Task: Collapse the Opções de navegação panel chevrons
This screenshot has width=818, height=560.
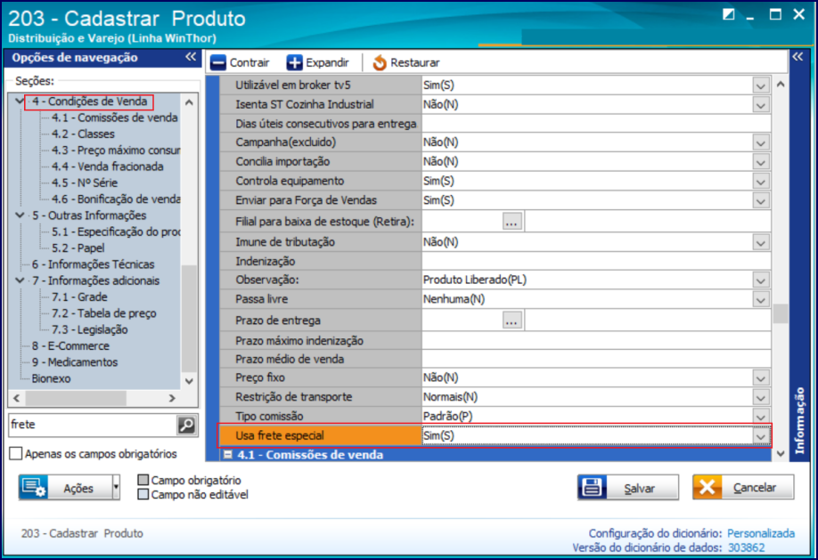Action: point(191,57)
